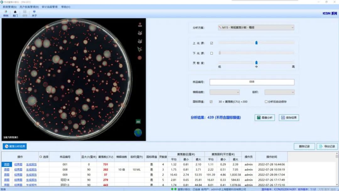Viewport: 339px width, 191px height.
Task: Click the 图像分析 image analysis button
Action: [265, 118]
